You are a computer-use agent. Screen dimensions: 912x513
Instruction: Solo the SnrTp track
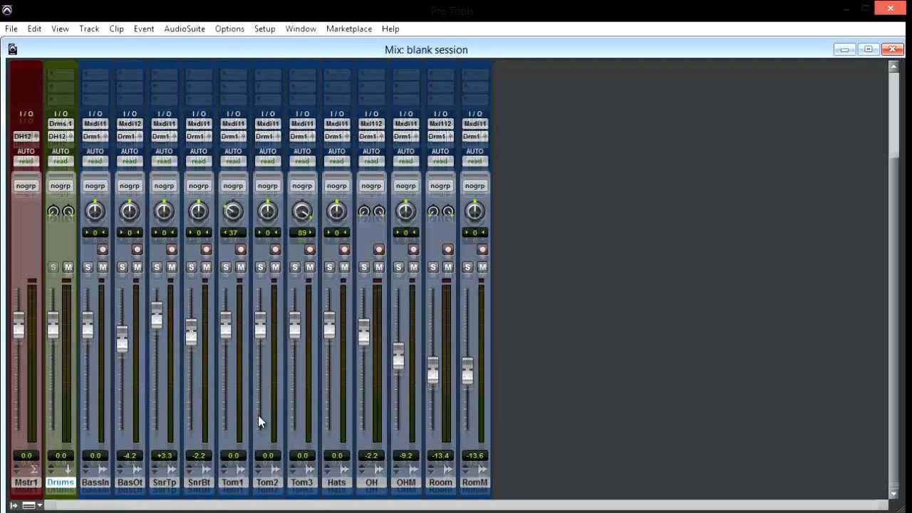coord(157,267)
